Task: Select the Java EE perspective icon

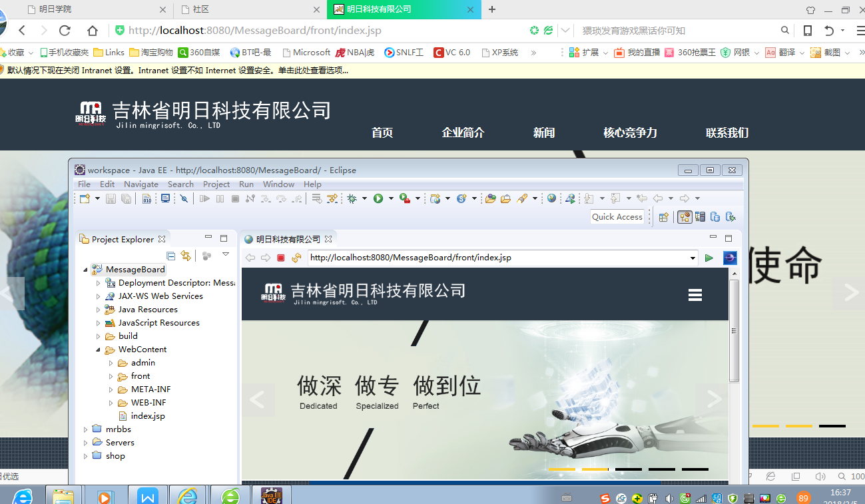Action: 685,217
